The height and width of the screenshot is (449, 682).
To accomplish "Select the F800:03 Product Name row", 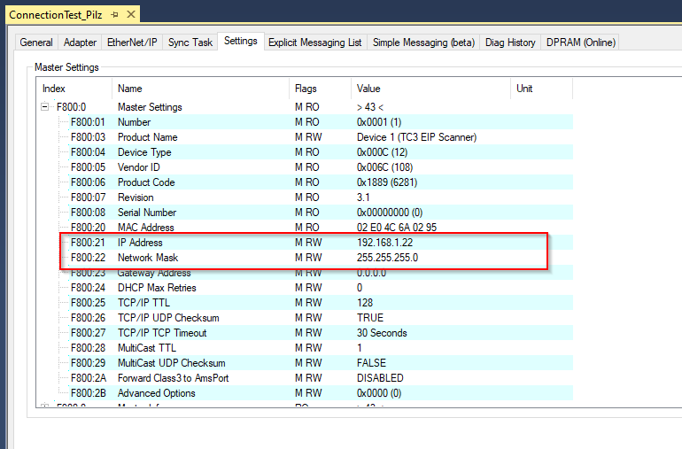I will click(x=321, y=137).
